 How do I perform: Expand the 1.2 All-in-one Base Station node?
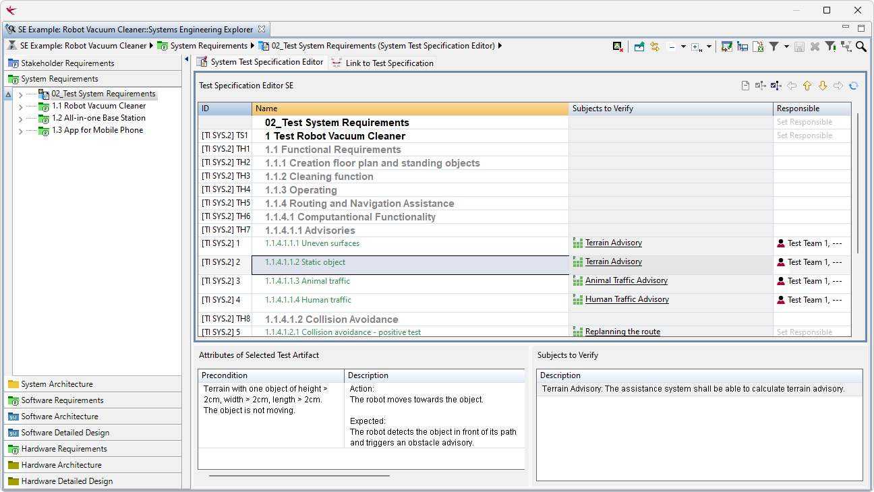click(x=20, y=119)
